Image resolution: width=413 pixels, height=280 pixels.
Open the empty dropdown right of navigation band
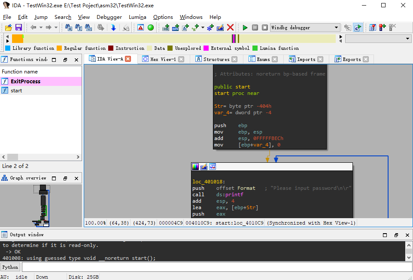point(378,39)
